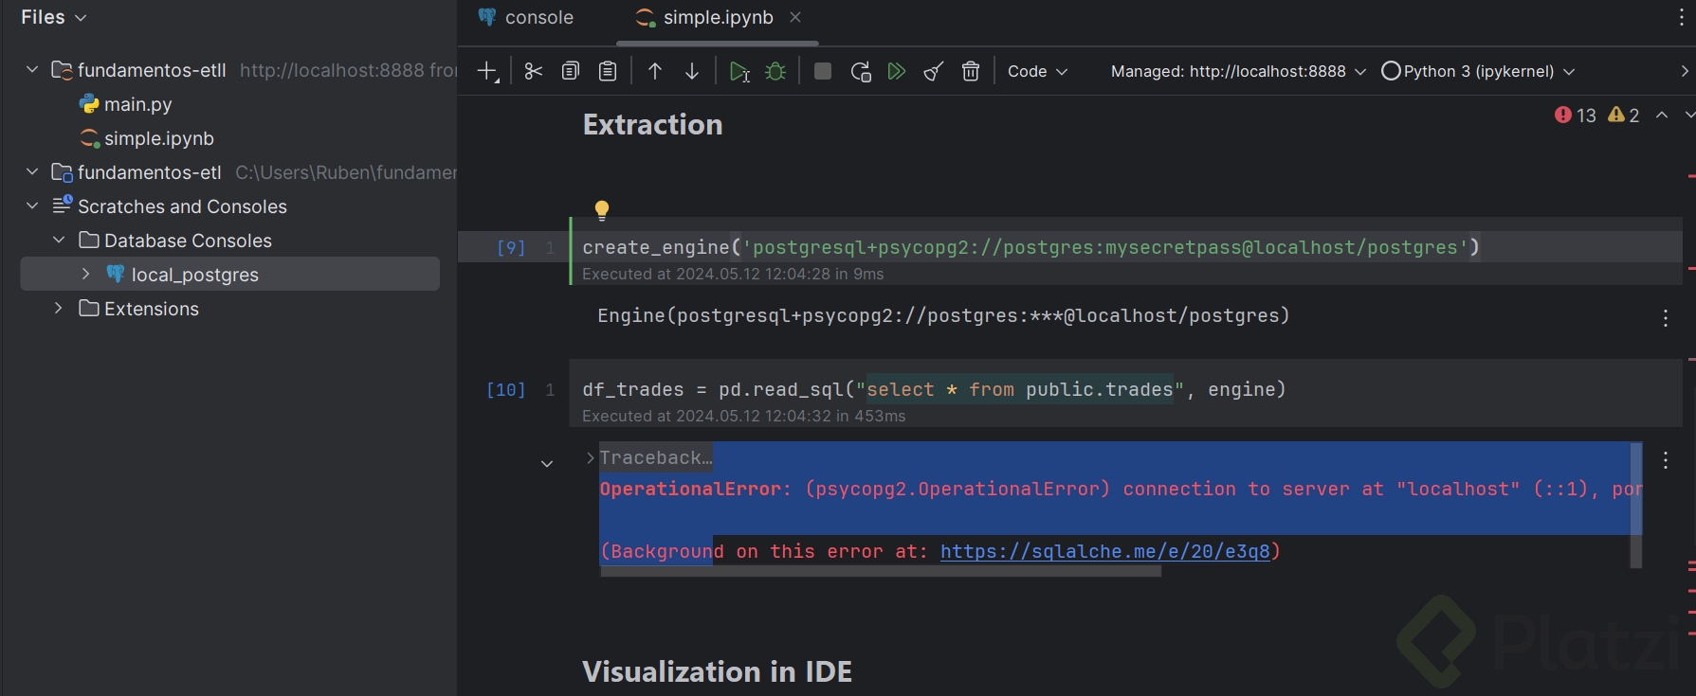Open the Managed server dropdown
Screen dimensions: 1696x696
[1238, 72]
